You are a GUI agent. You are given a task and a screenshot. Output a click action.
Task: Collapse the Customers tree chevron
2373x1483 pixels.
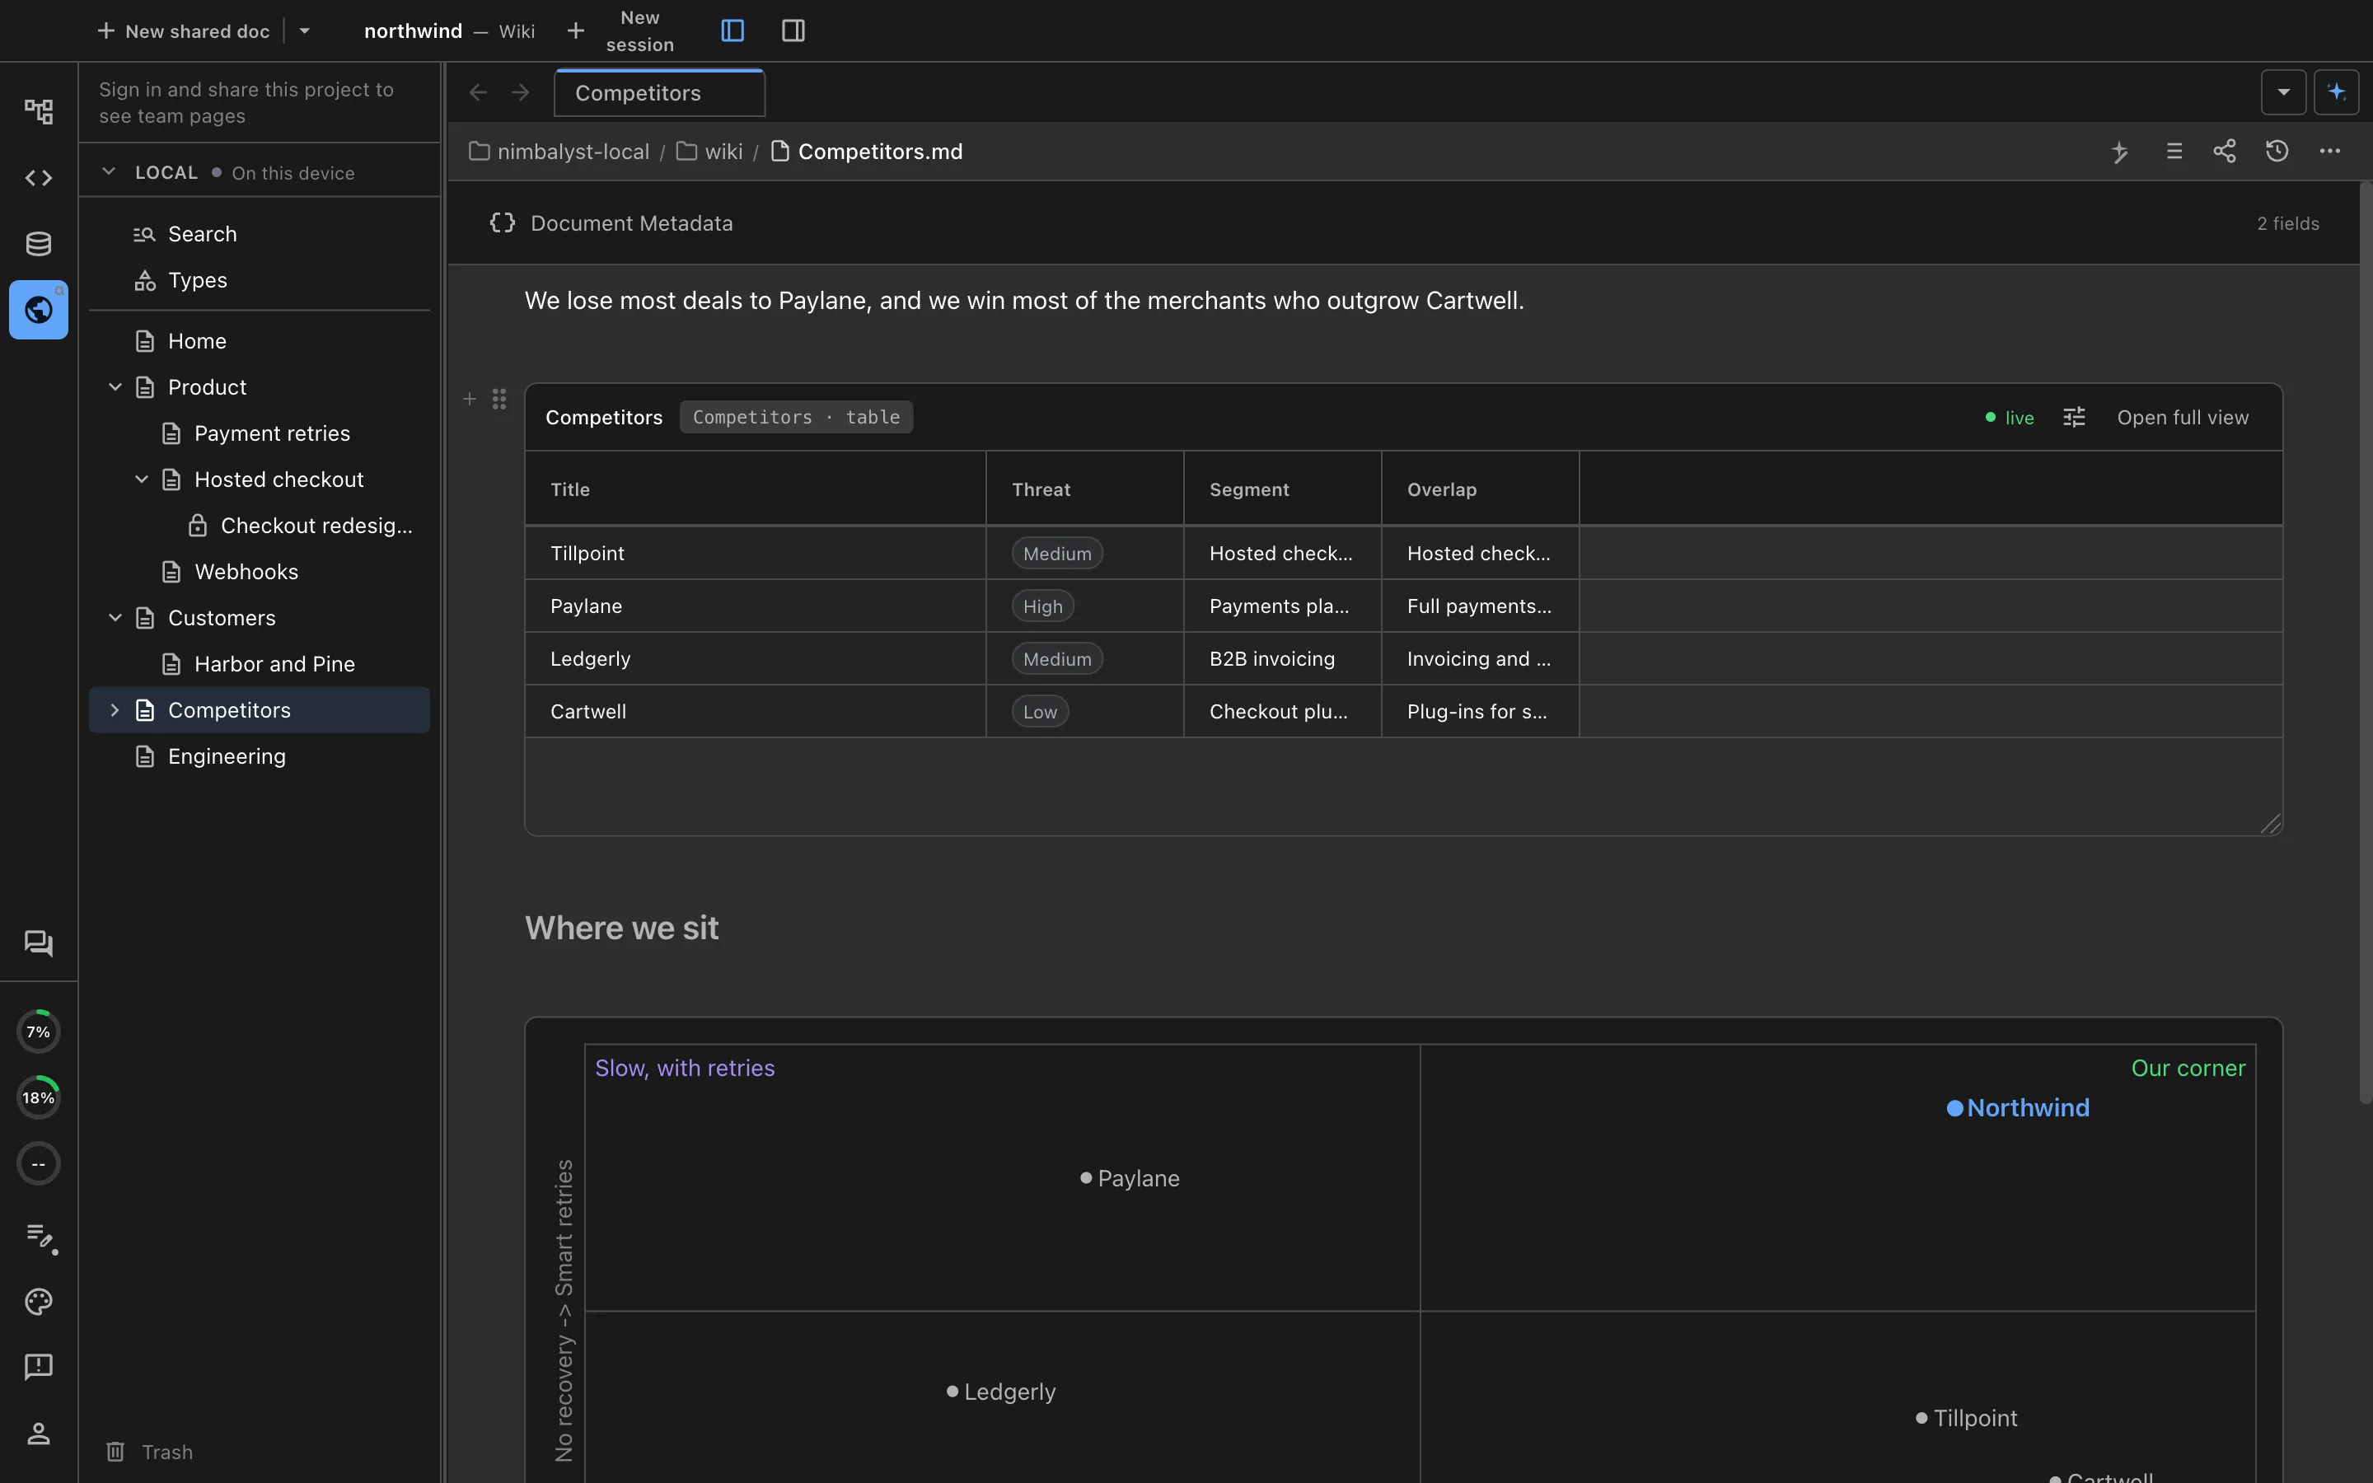coord(115,618)
